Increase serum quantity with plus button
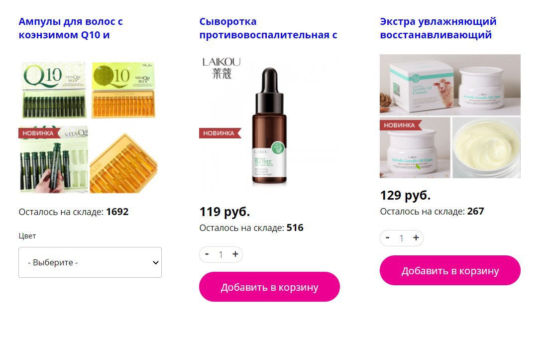This screenshot has height=340, width=549. (235, 254)
